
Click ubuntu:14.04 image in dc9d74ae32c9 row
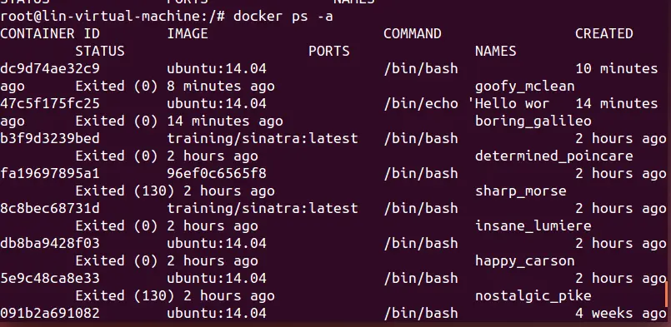tap(217, 69)
